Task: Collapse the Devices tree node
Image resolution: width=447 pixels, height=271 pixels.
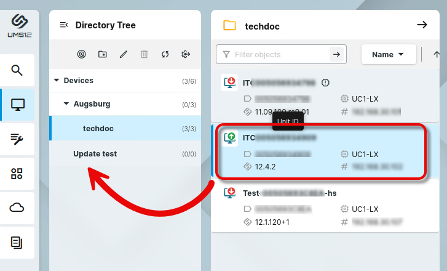Action: click(x=57, y=80)
